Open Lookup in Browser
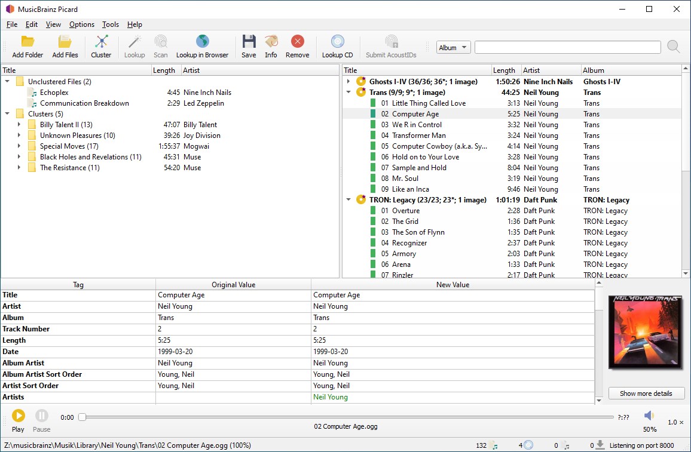The height and width of the screenshot is (452, 691). [203, 42]
